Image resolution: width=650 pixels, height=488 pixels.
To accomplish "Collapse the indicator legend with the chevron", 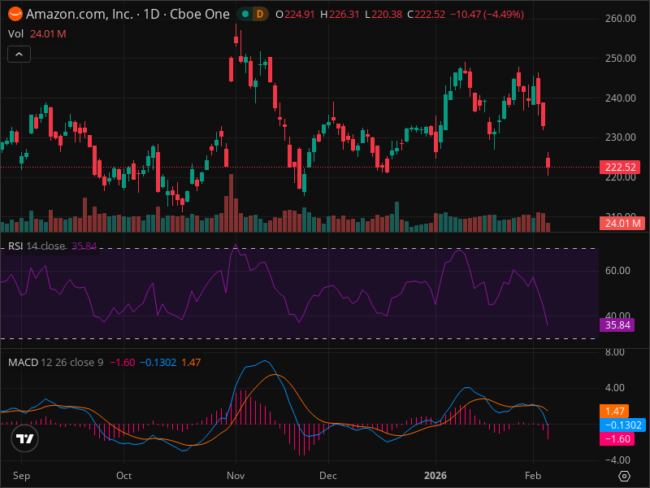I will [19, 54].
